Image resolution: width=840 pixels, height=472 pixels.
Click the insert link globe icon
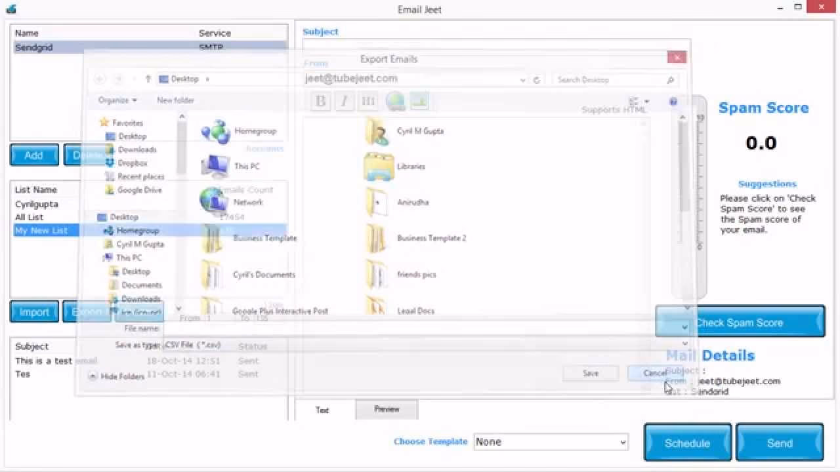395,101
